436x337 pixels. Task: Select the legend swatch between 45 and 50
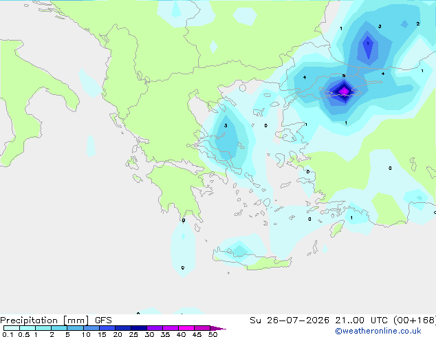[x=202, y=328]
